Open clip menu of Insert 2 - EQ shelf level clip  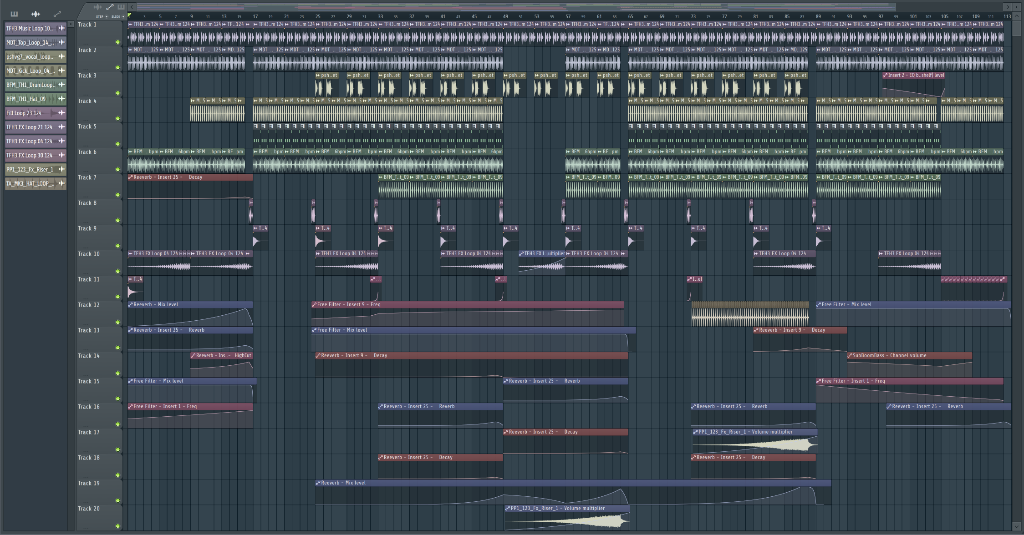885,76
